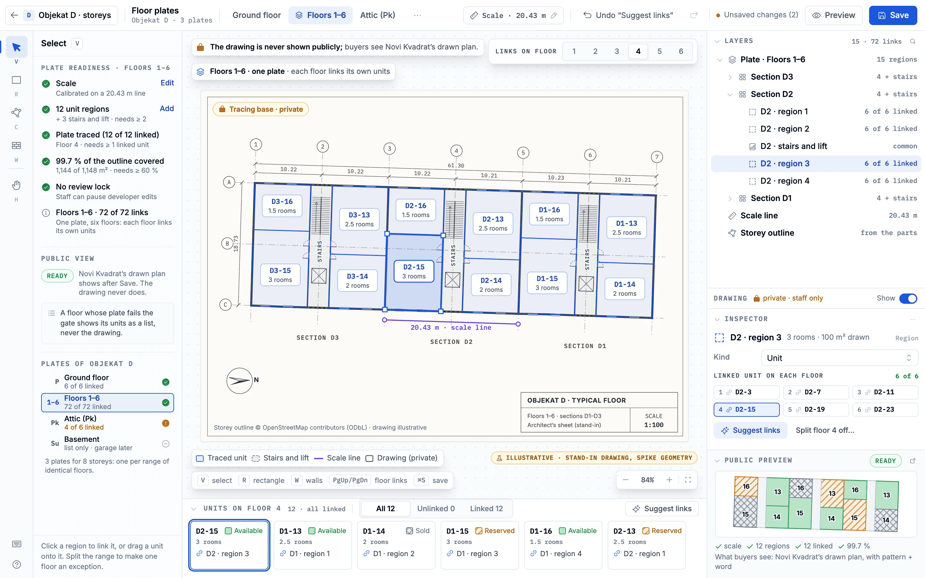Viewport: 925px width, 578px height.
Task: Switch to the Attic (Pk) tab
Action: 378,15
